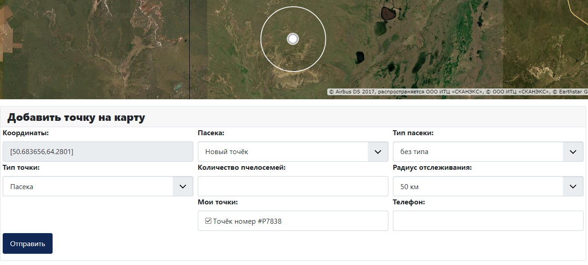Open the Пасека dropdown showing Новый точёк
This screenshot has height=265, width=588.
coord(283,152)
